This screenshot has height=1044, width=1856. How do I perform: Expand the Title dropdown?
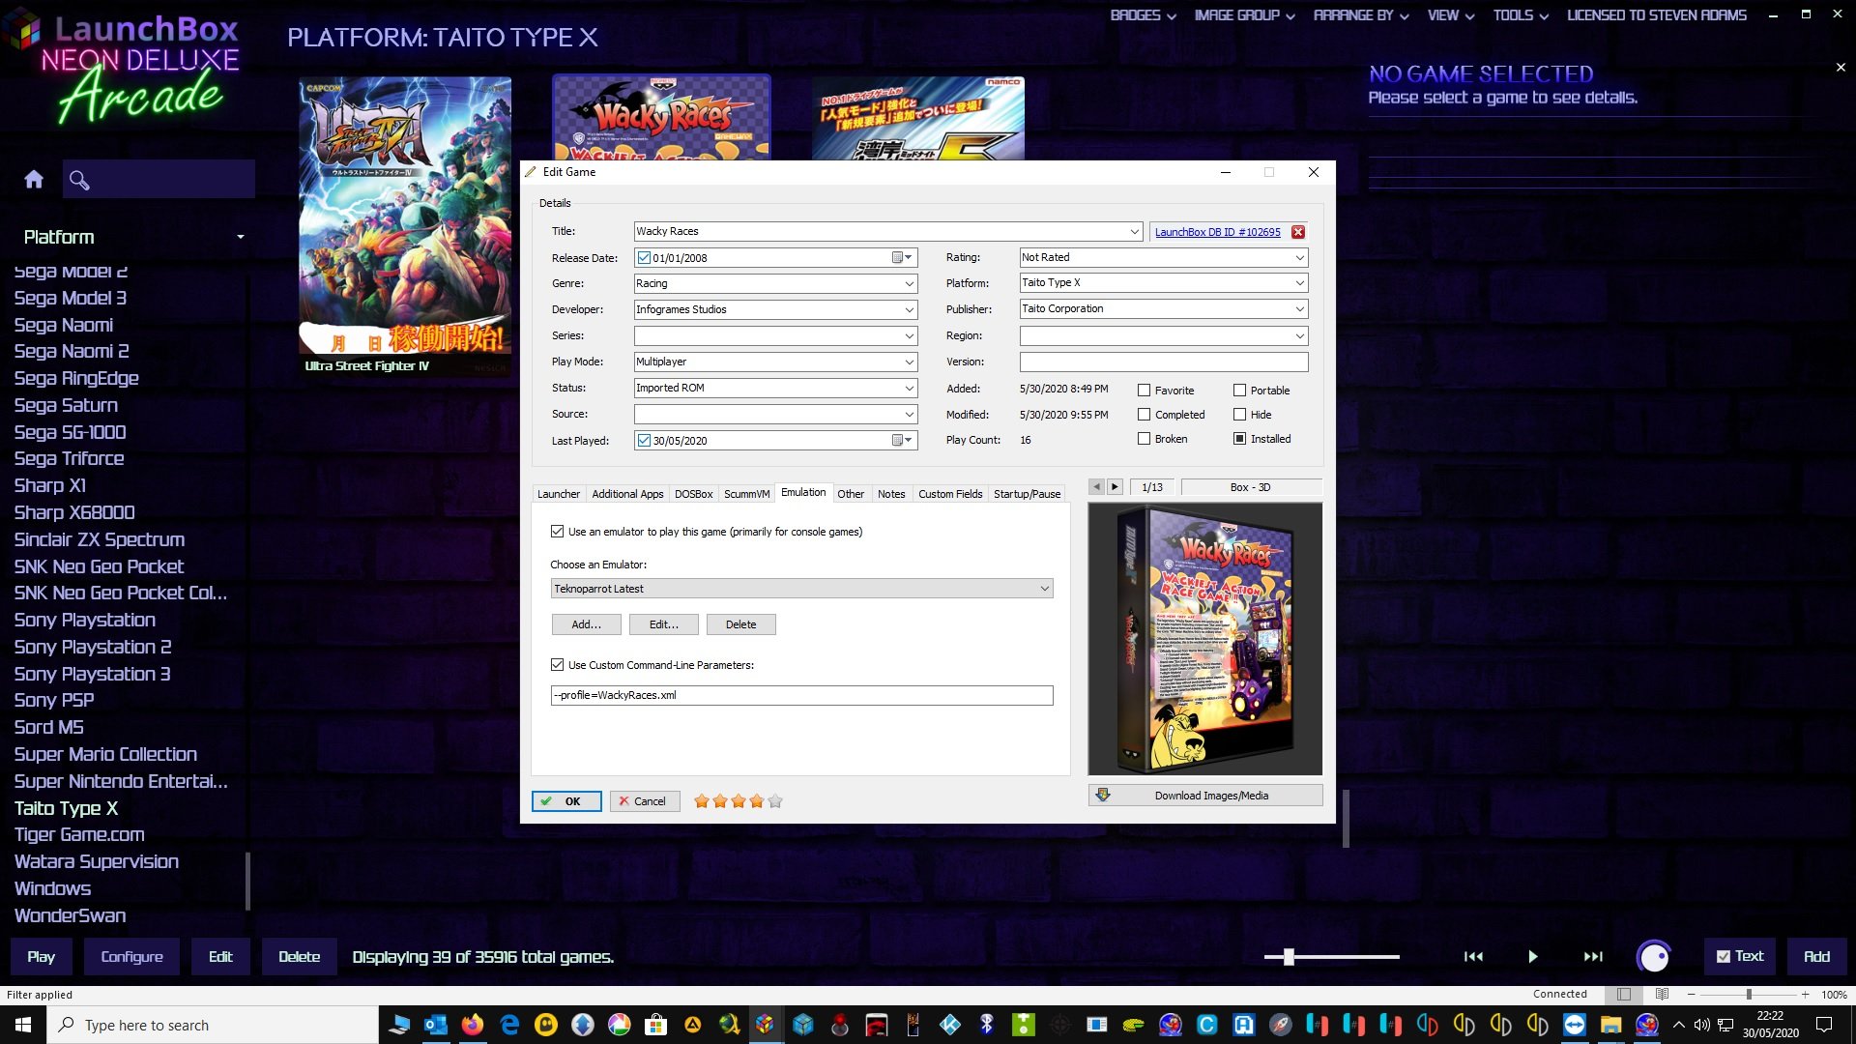[1135, 232]
